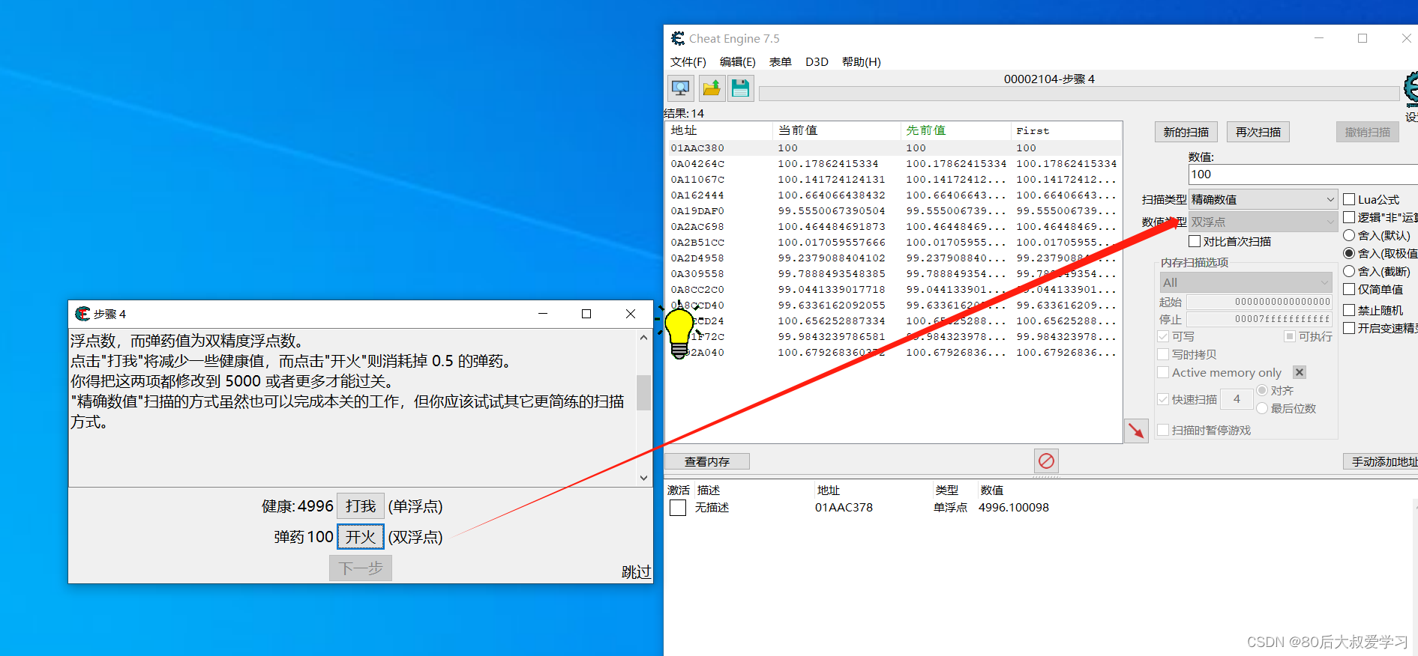Toggle the activate checkbox for 无描述 entry

678,508
